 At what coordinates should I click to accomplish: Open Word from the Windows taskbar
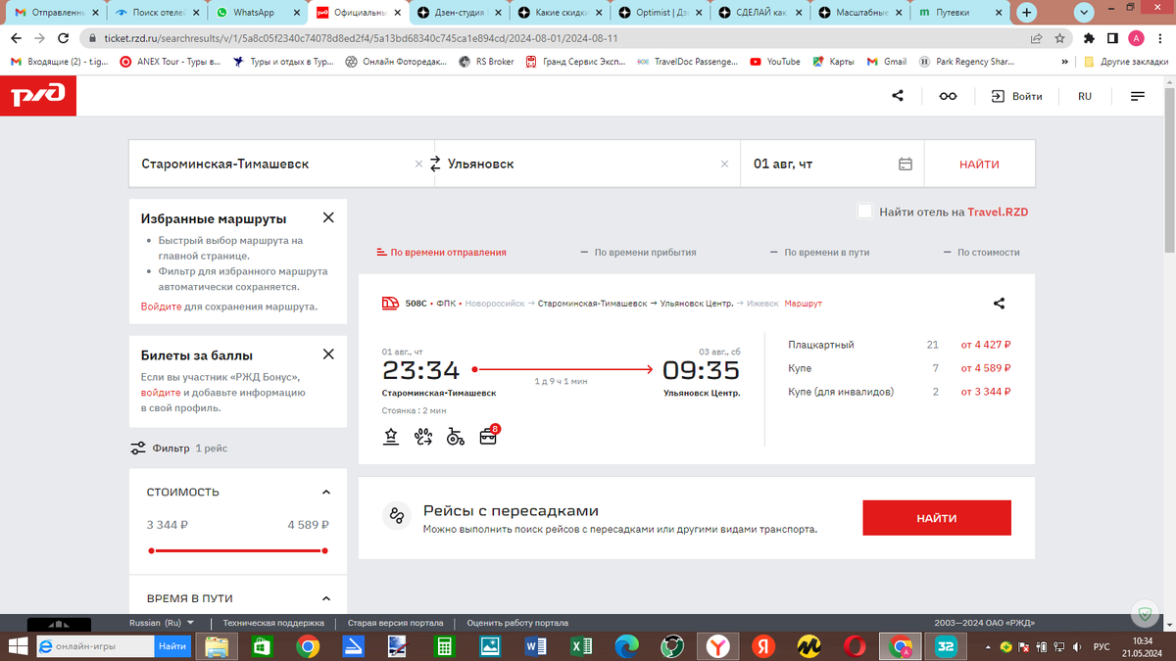point(535,646)
